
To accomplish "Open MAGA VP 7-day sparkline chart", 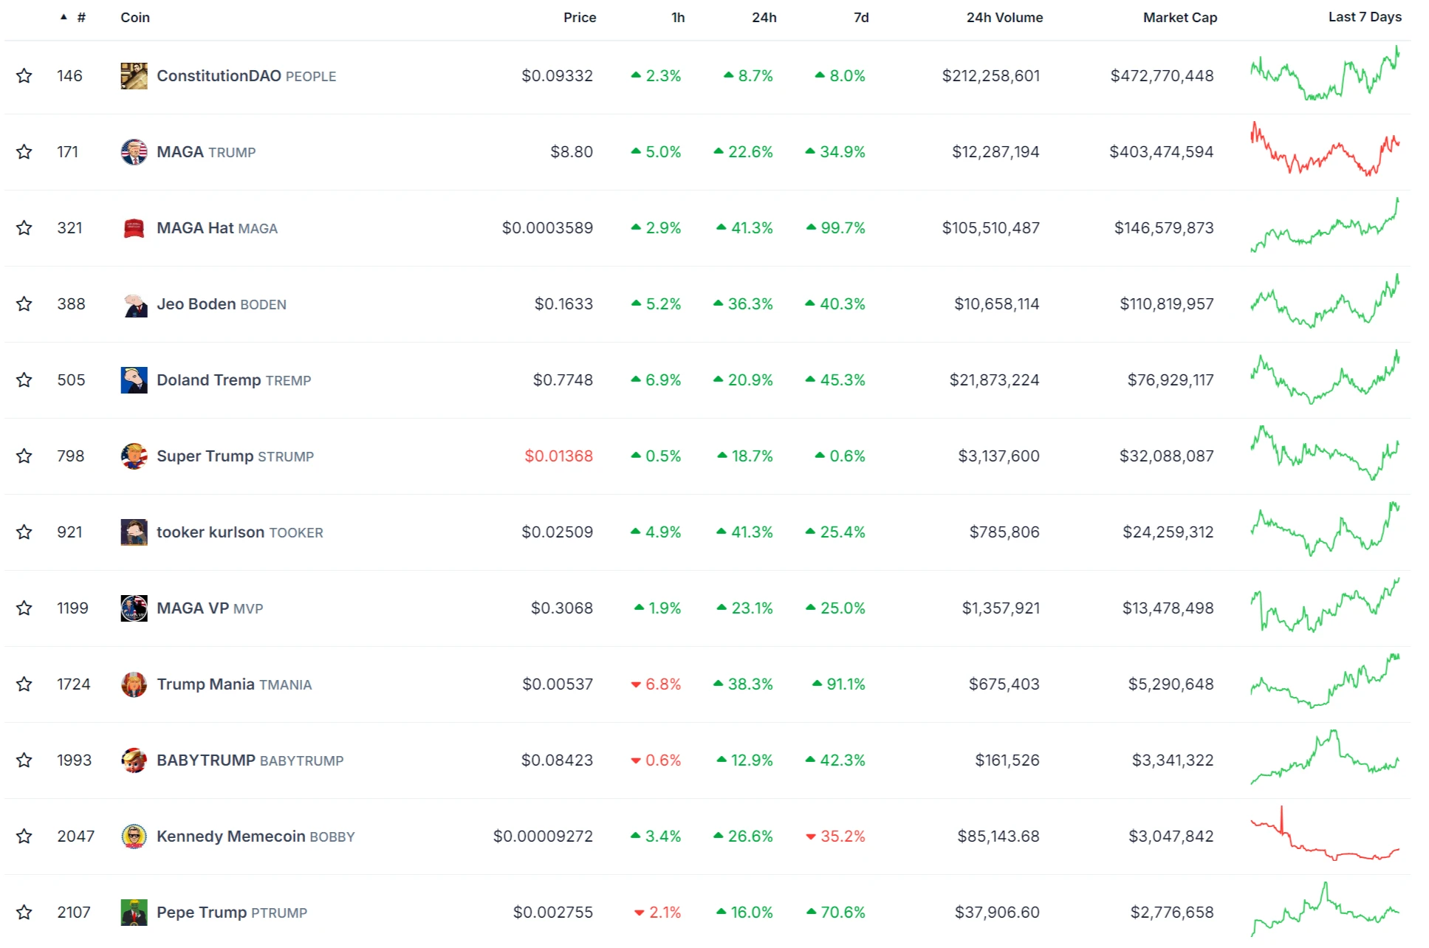I will pos(1324,607).
